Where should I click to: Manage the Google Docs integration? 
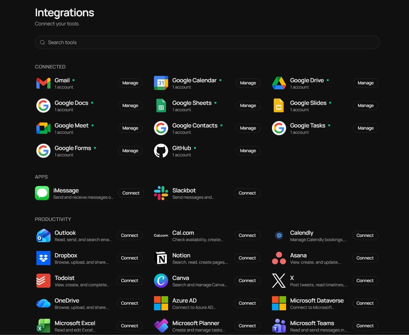(x=130, y=106)
